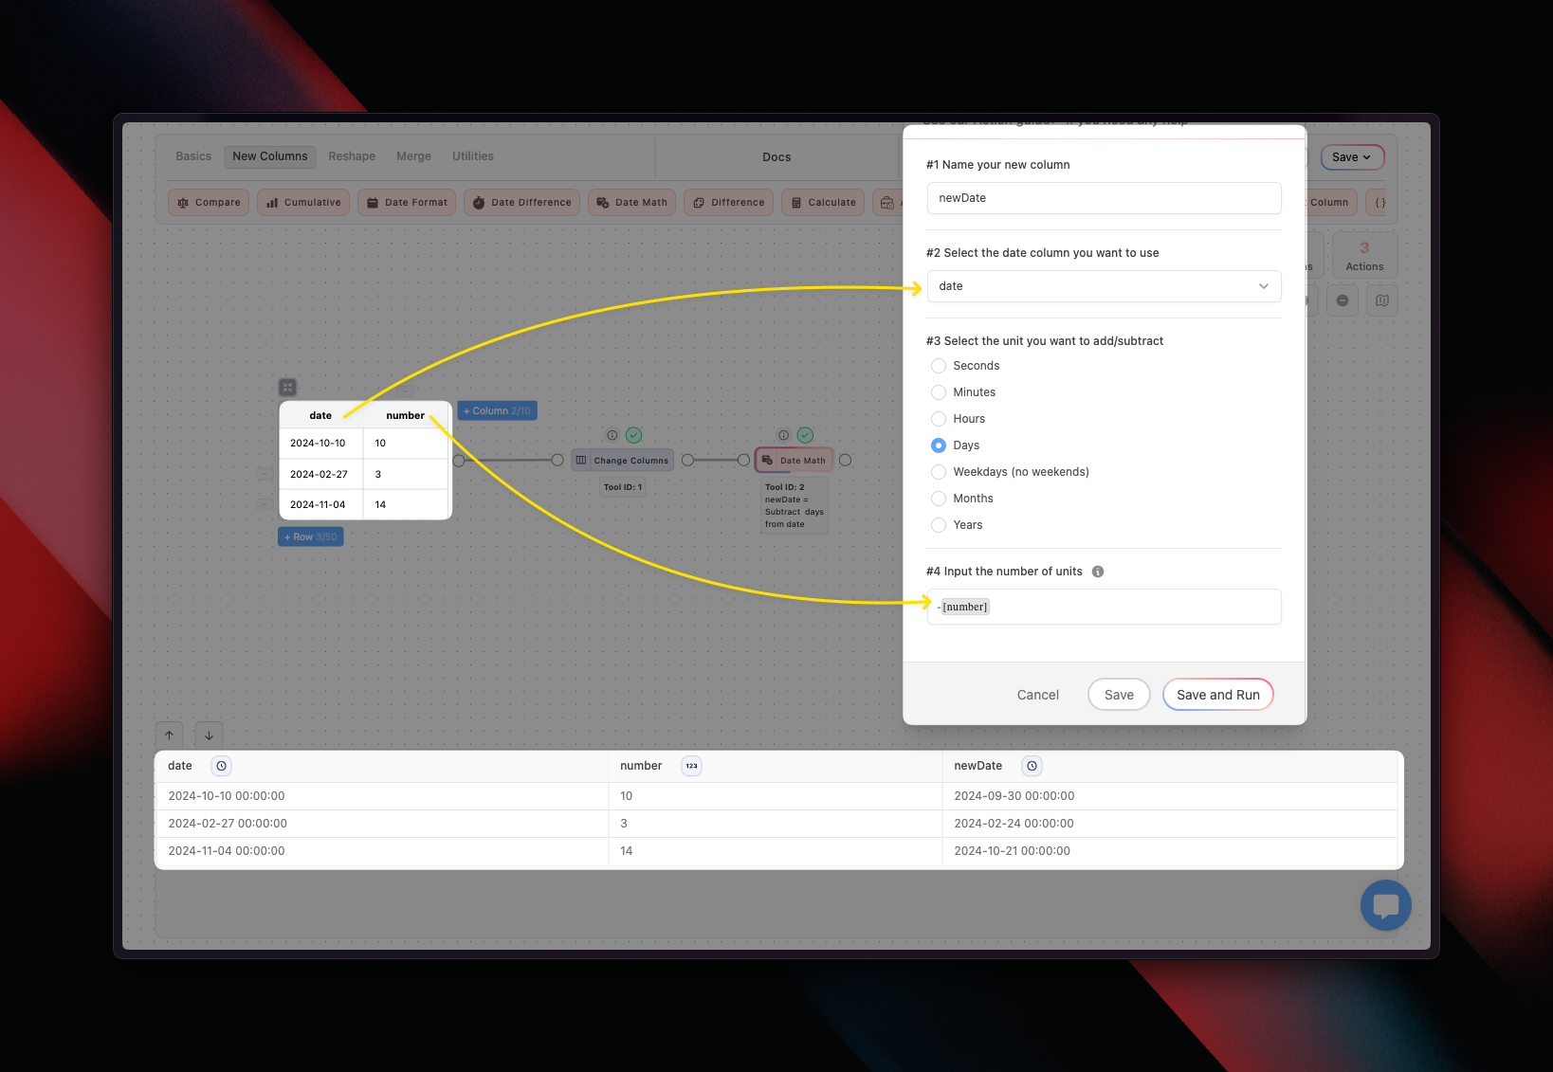Screen dimensions: 1553x1072
Task: Click info icon above Change Columns node
Action: 612,435
